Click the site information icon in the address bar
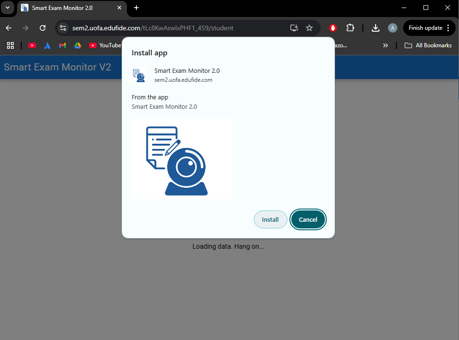 (63, 28)
